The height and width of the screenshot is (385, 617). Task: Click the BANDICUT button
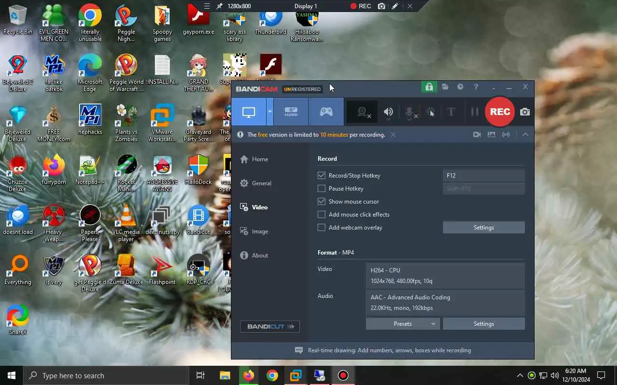point(270,326)
